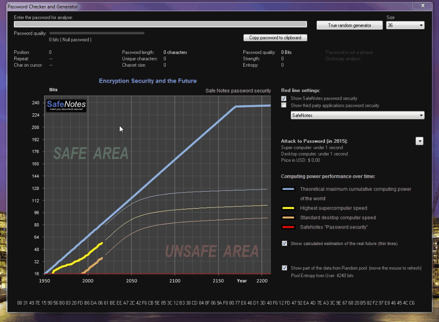Click the "0 bits ( Null password )" text
Screen dimensions: 439x322
(70, 40)
